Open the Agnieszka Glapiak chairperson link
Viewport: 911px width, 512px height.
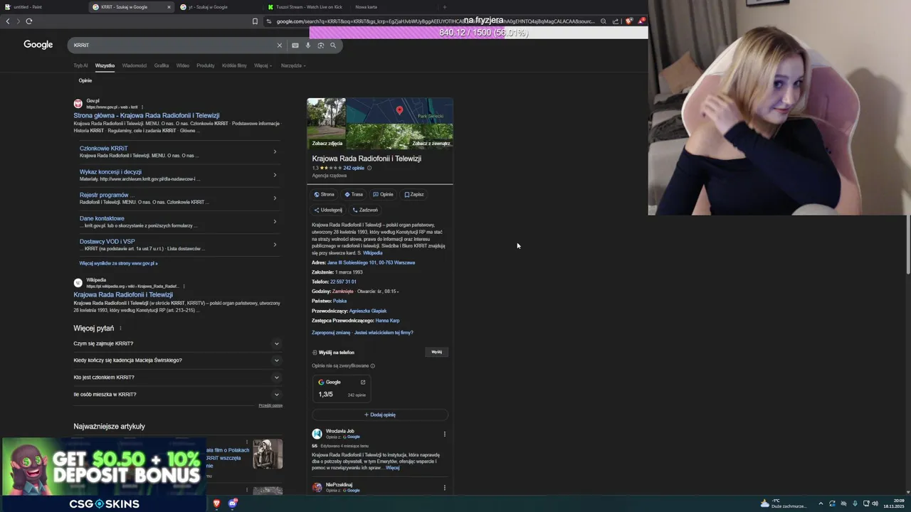[368, 311]
